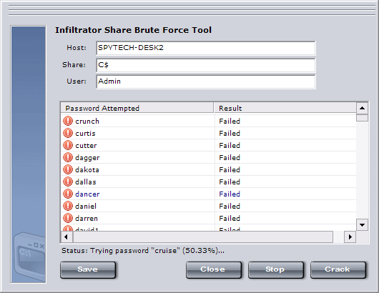Viewport: 379px width, 293px height.
Task: Click the Crack button
Action: 338,269
